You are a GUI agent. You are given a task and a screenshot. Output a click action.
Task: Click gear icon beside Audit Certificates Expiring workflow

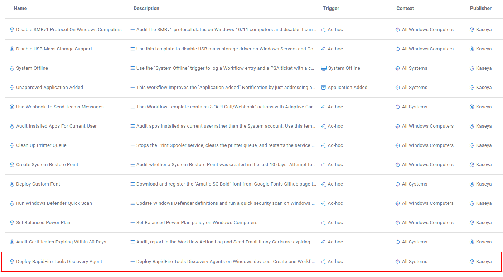(x=12, y=242)
